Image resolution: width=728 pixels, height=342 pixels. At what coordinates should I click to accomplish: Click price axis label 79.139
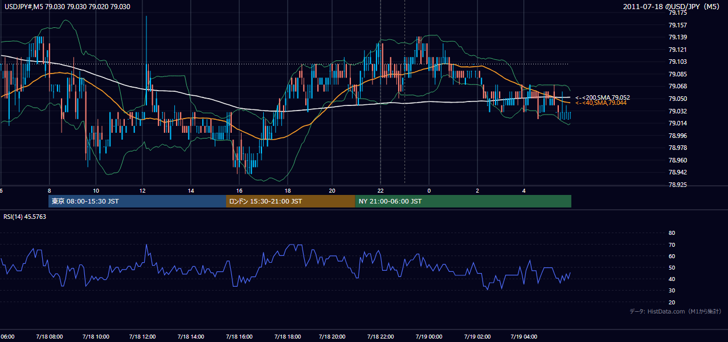[x=677, y=37]
